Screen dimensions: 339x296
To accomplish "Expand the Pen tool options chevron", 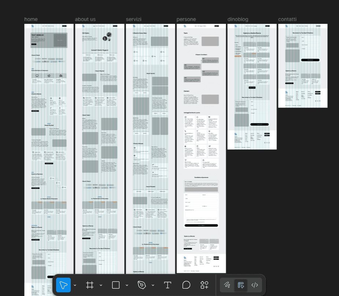I will pos(153,285).
